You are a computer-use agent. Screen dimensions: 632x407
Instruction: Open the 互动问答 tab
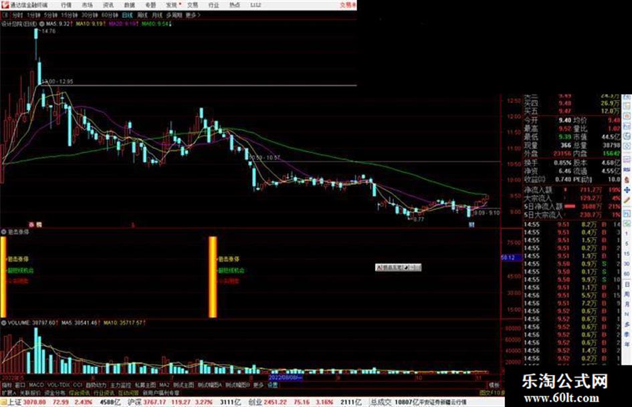tap(128, 392)
